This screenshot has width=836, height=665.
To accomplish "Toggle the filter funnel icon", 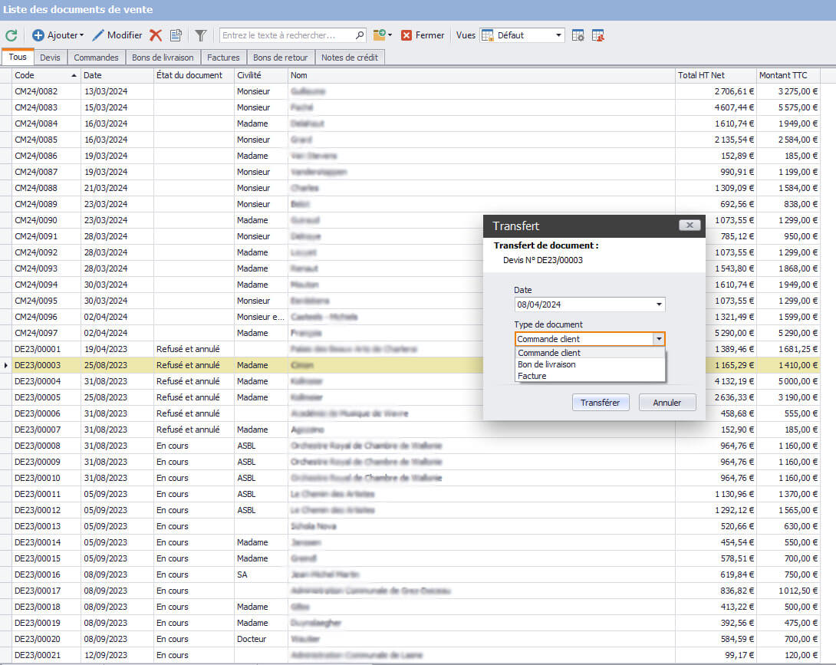I will coord(200,35).
